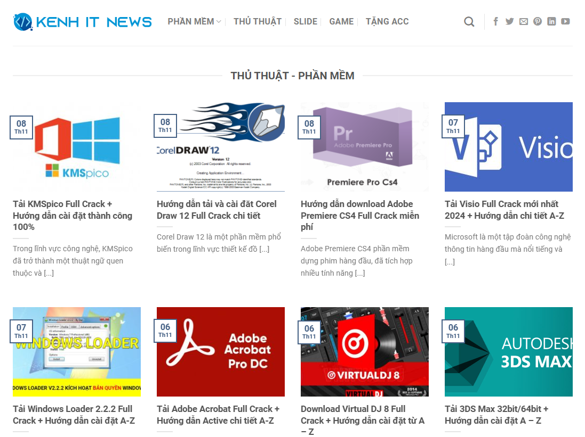The height and width of the screenshot is (437, 585).
Task: Click the 'THỦ THUẬT - PHẦN MỀM' section heading
Action: click(x=292, y=76)
